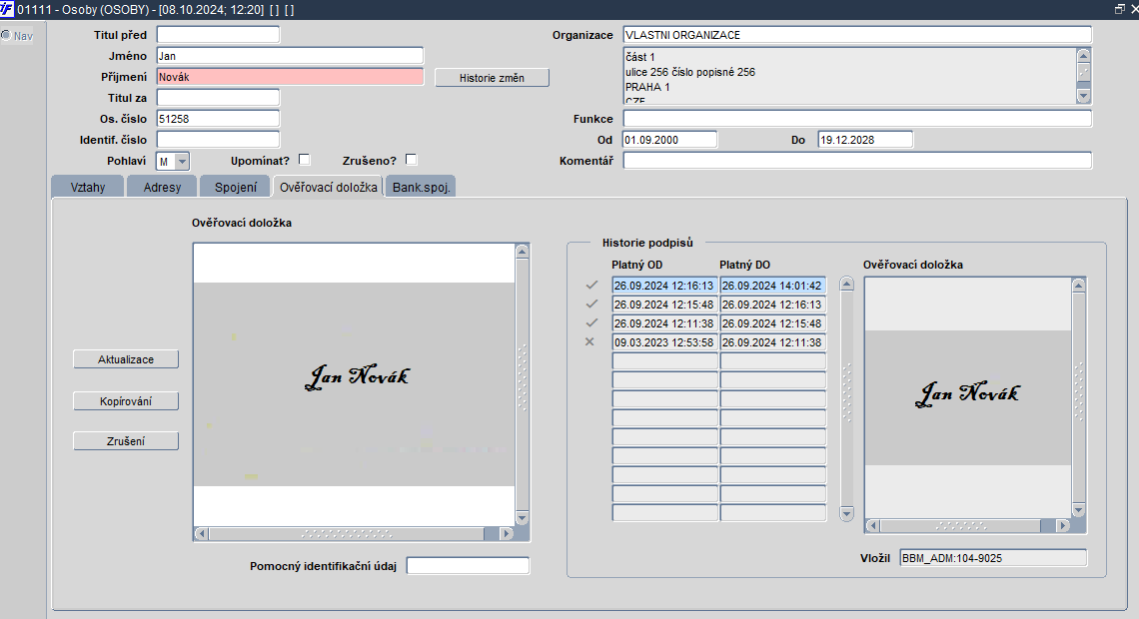This screenshot has height=619, width=1139.
Task: Click the Od date field 01.09.2000
Action: click(x=669, y=140)
